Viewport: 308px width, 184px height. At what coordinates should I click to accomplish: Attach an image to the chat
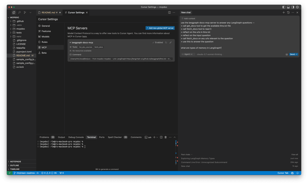pos(287,54)
